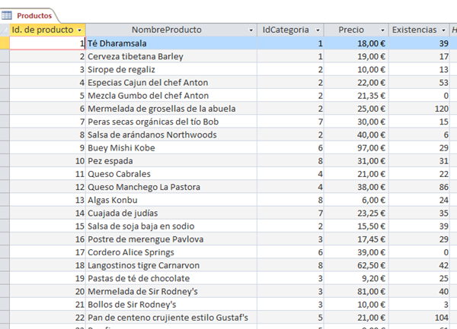The width and height of the screenshot is (457, 329).
Task: Click 'Postre de merengue Pavlova' cell
Action: [x=171, y=239]
